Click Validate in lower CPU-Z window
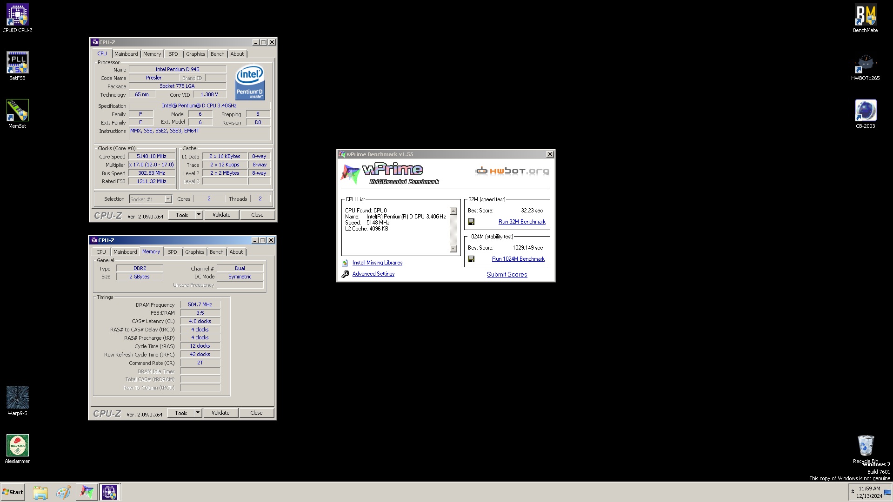 click(220, 413)
